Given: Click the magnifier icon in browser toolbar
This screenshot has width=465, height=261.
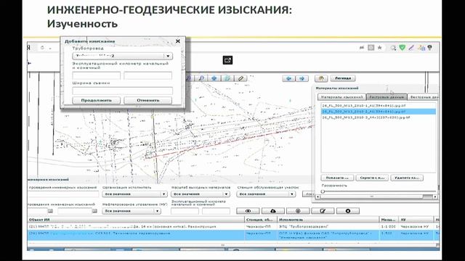Looking at the screenshot, I should (393, 48).
